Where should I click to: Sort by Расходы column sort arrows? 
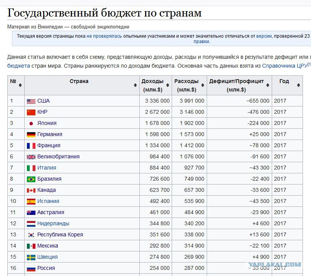[202, 85]
